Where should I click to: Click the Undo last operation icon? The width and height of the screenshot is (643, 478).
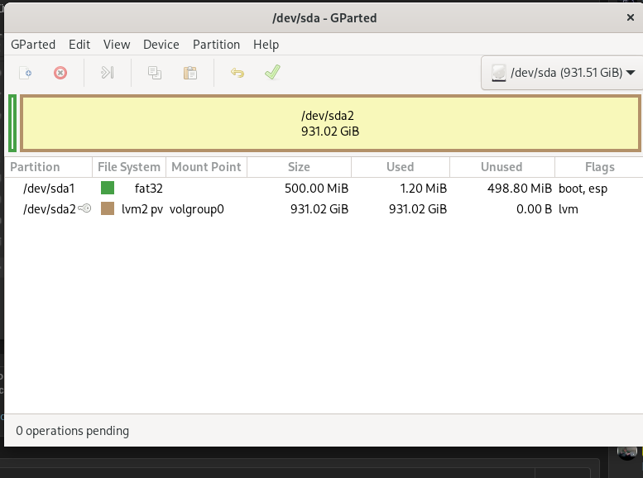(238, 73)
